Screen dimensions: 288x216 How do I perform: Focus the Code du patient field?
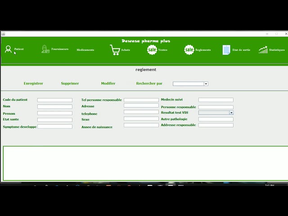click(x=55, y=100)
